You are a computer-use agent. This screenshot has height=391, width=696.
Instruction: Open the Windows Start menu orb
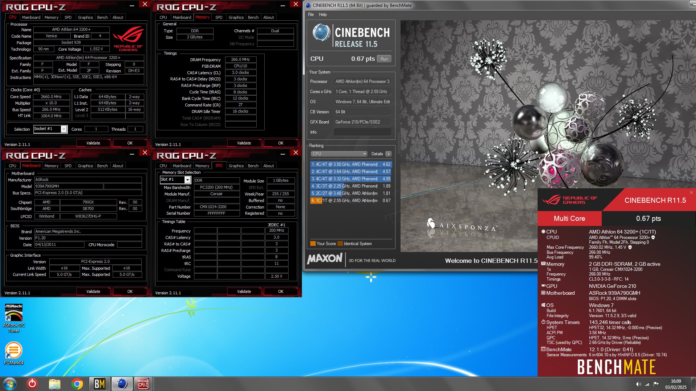pyautogui.click(x=10, y=384)
